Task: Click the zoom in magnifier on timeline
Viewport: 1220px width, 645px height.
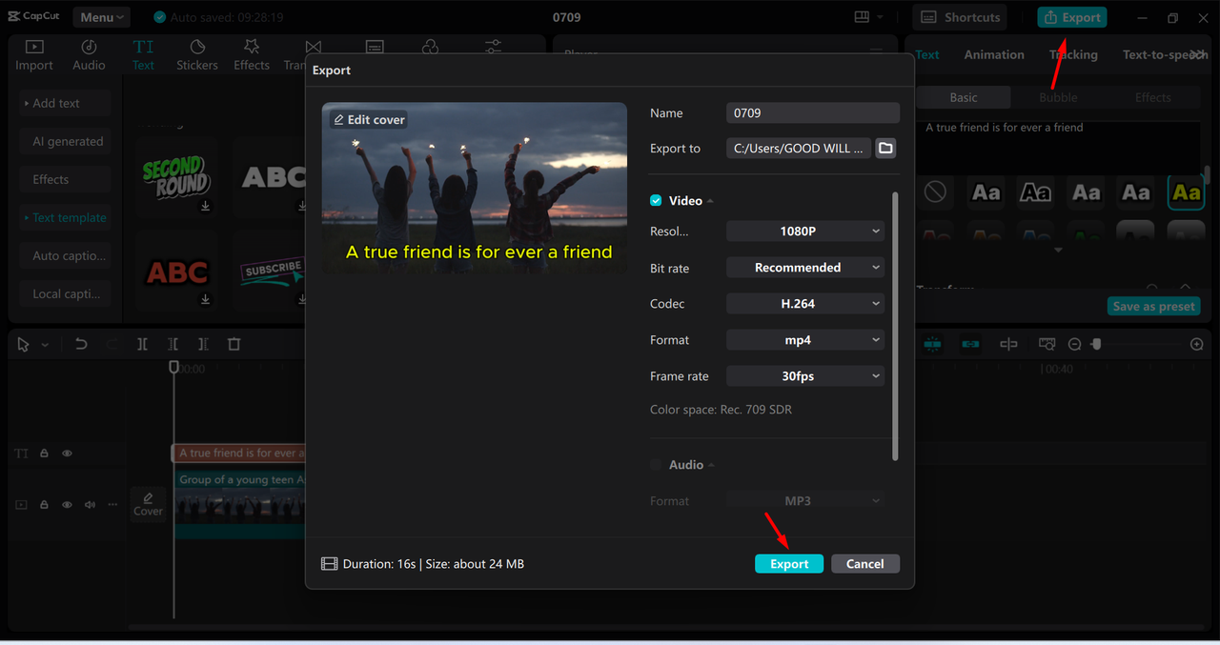Action: [1197, 344]
